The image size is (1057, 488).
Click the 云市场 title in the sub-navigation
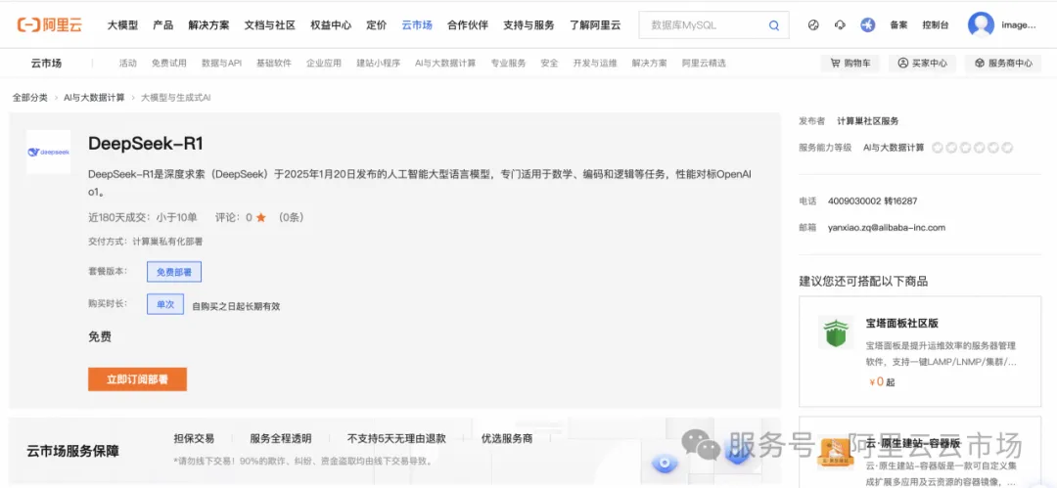tap(47, 64)
